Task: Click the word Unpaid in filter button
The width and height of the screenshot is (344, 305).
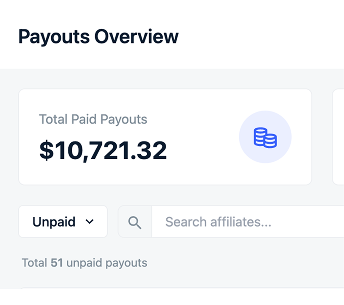Action: pyautogui.click(x=54, y=222)
